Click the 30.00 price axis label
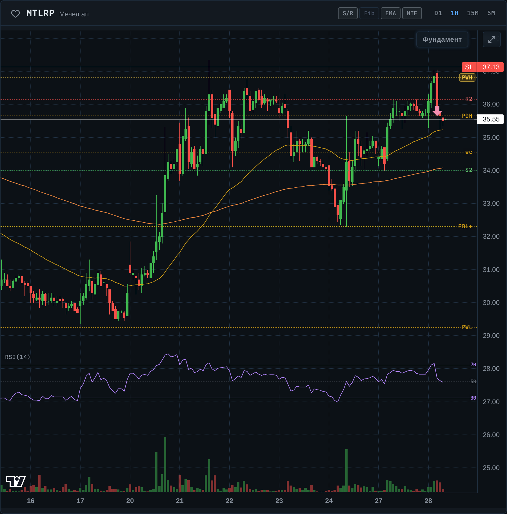Image resolution: width=507 pixels, height=514 pixels. 491,303
